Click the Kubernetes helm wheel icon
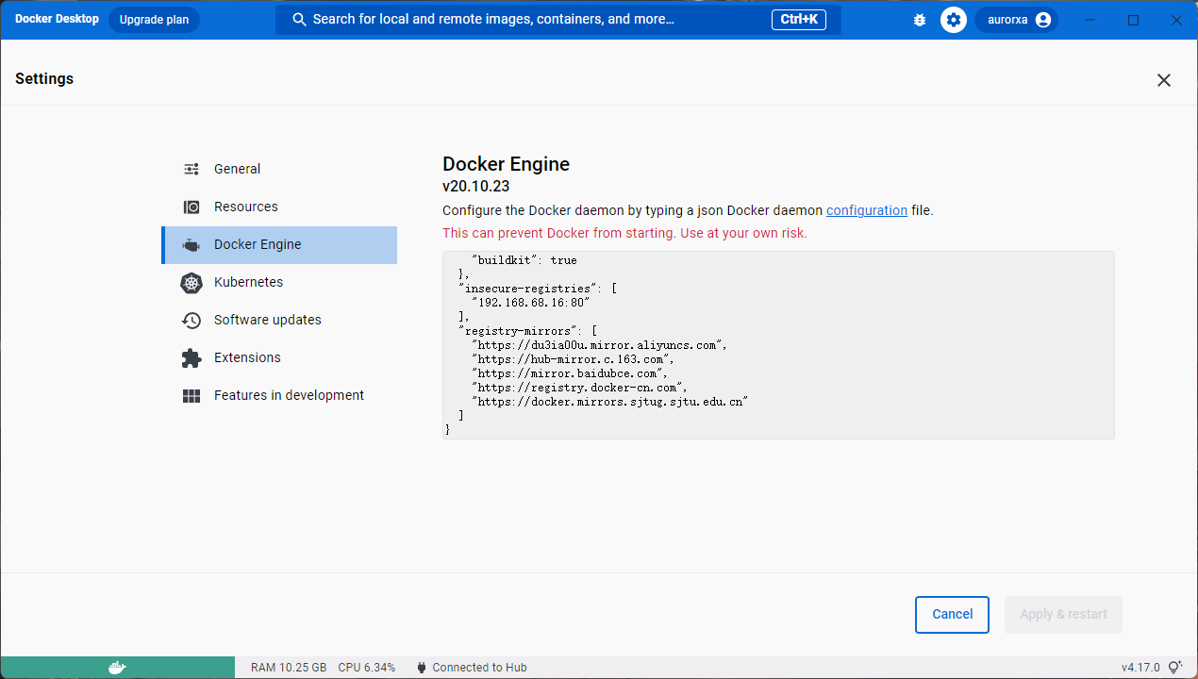1198x679 pixels. pyautogui.click(x=191, y=282)
